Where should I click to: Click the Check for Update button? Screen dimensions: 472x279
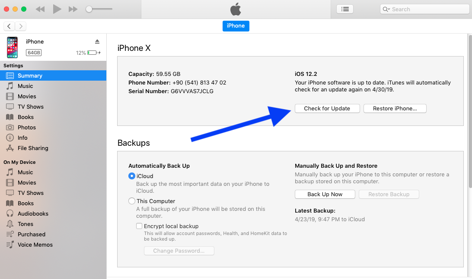[327, 108]
